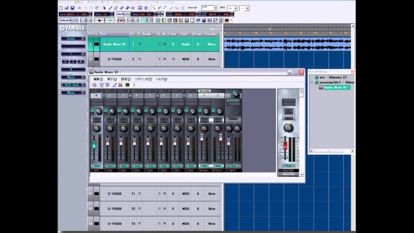
Task: Open the 設定(S) menu in Audio Mixer
Action: click(126, 79)
